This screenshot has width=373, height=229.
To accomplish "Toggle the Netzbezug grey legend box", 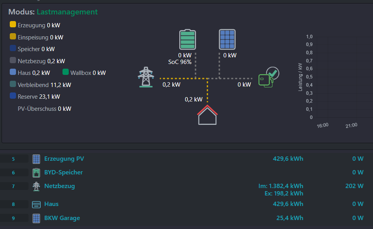I will [x=13, y=60].
